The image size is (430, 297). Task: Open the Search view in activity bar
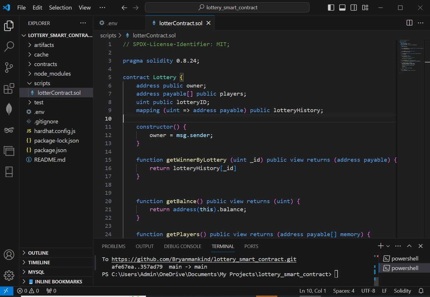coord(9,47)
